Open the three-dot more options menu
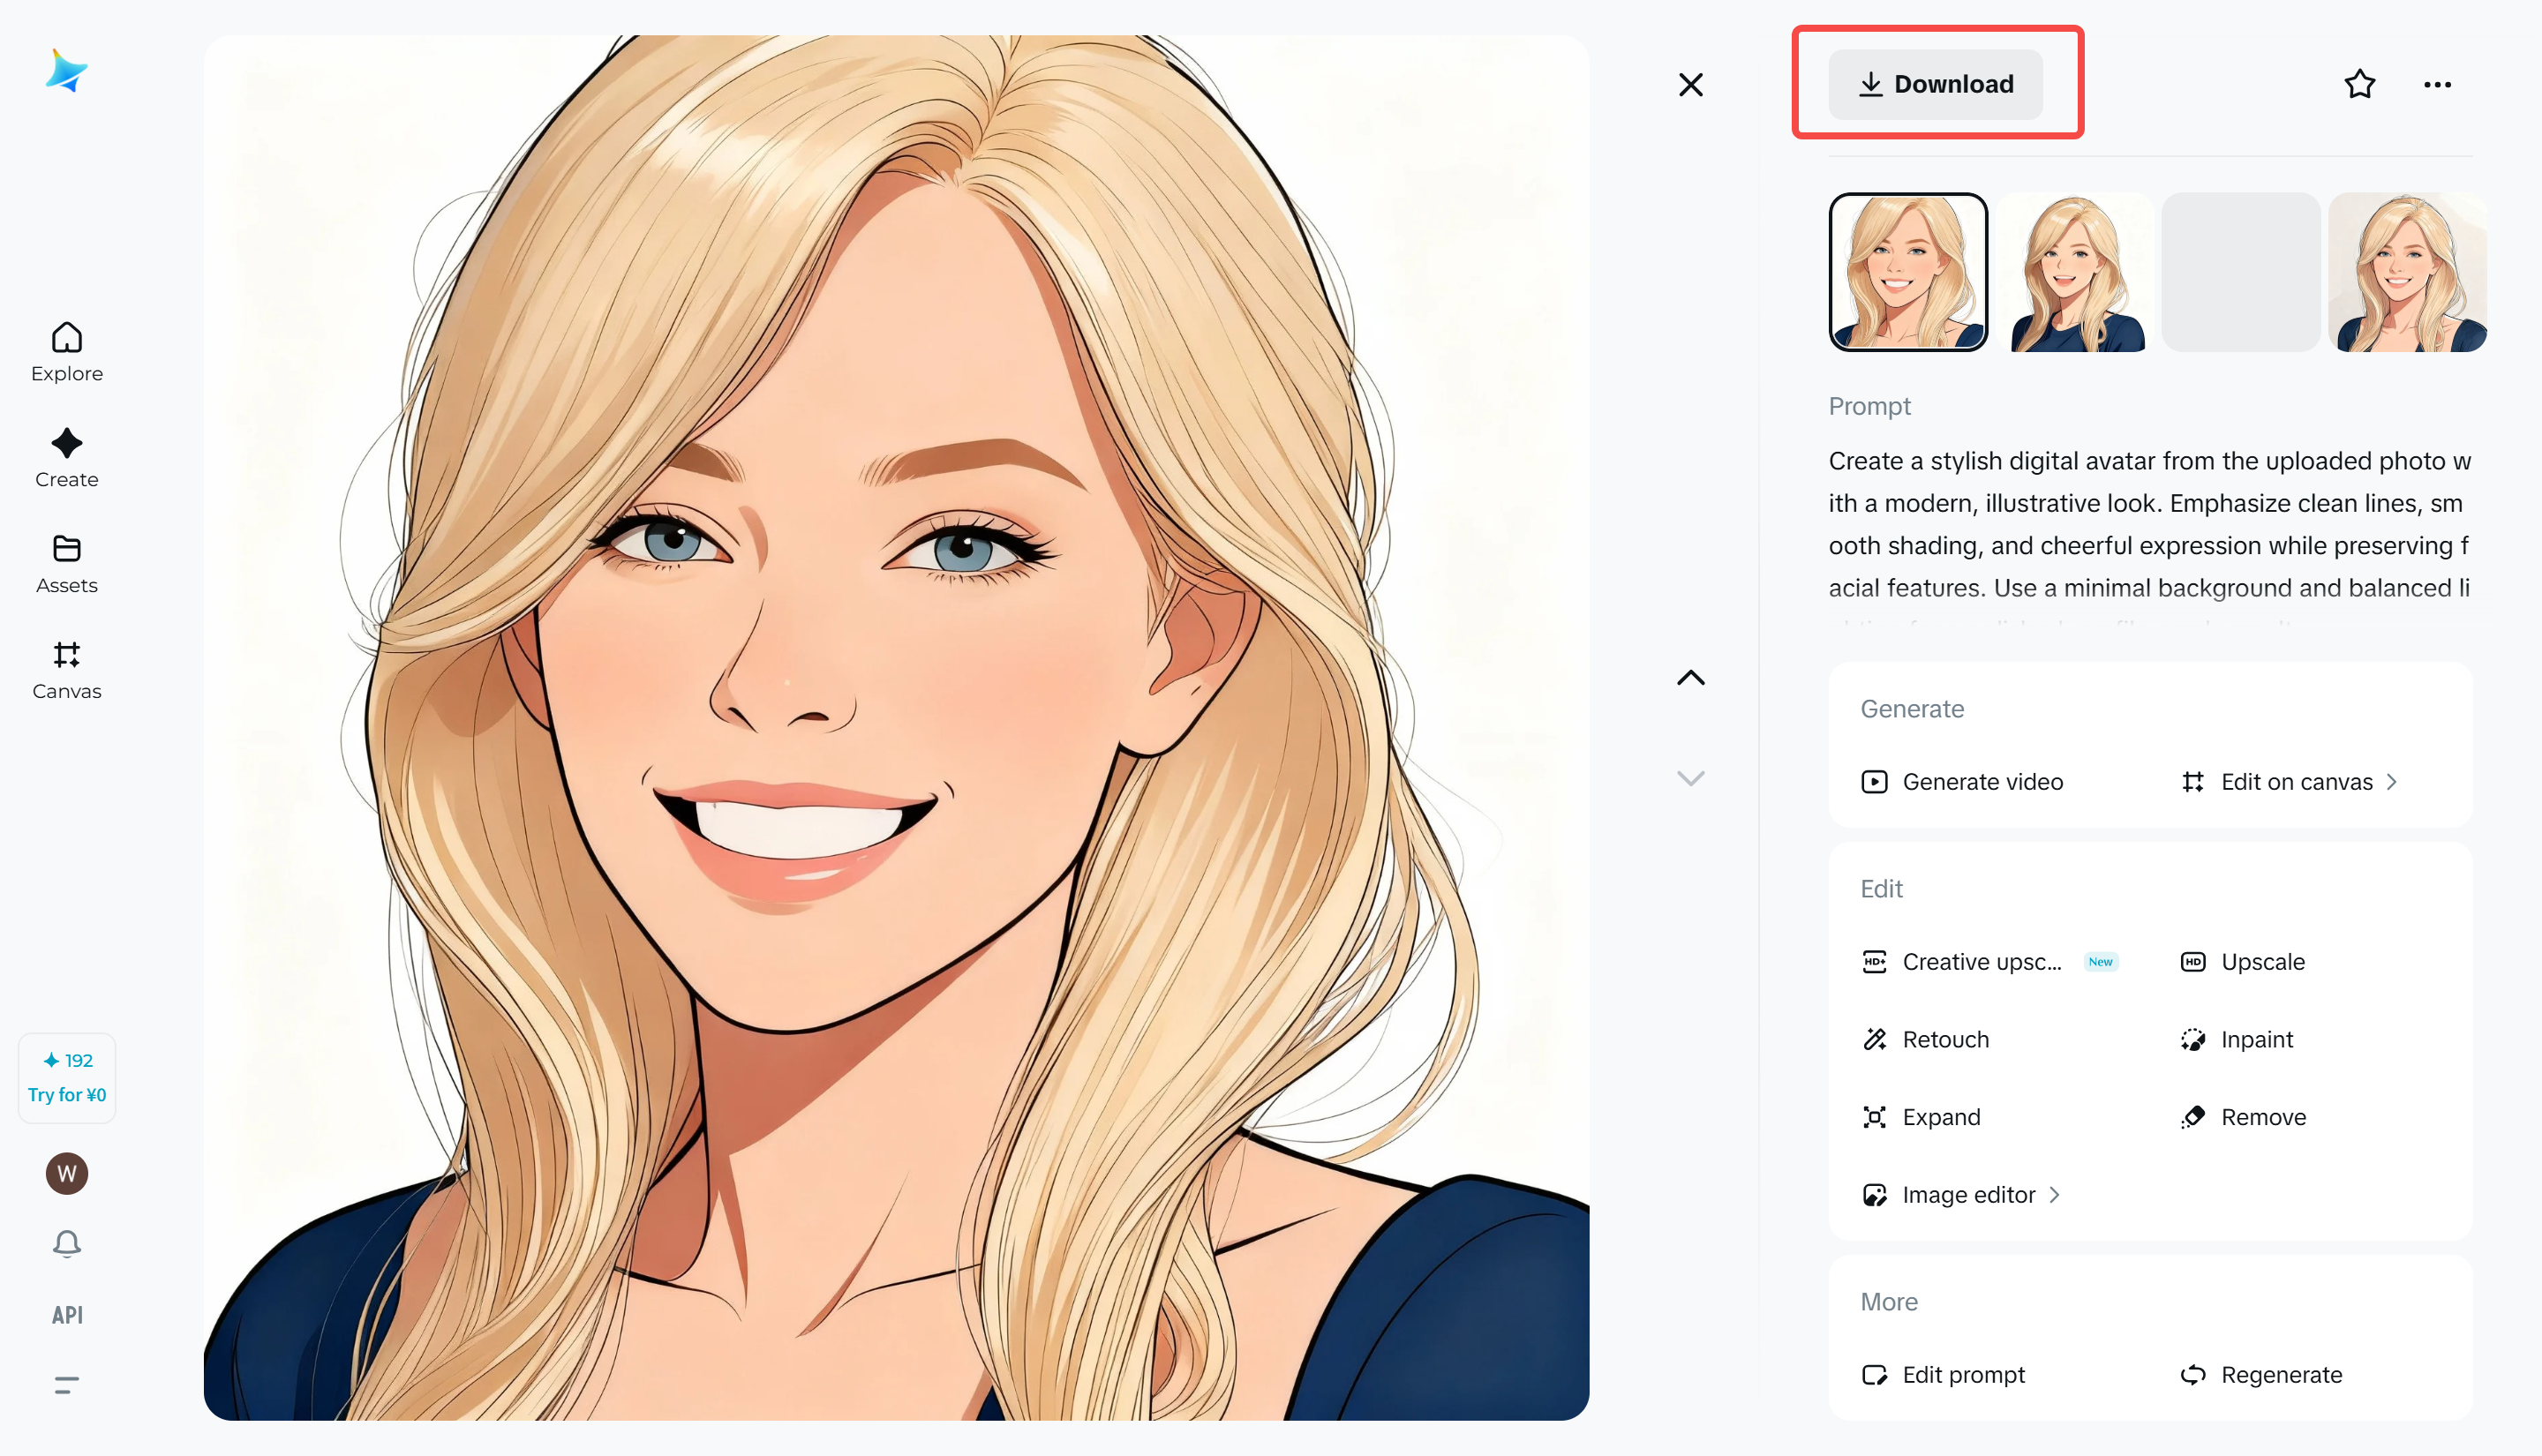 point(2437,84)
